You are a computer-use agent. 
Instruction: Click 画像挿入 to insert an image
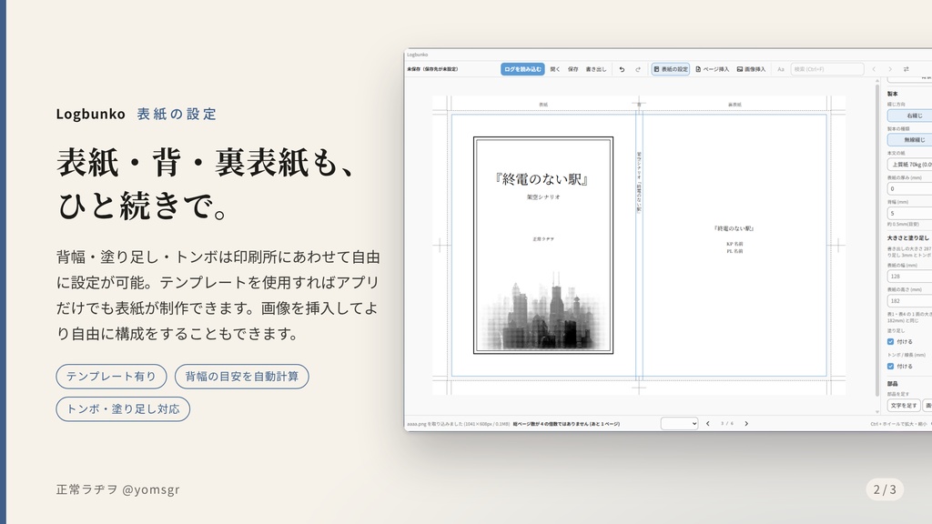pyautogui.click(x=751, y=69)
